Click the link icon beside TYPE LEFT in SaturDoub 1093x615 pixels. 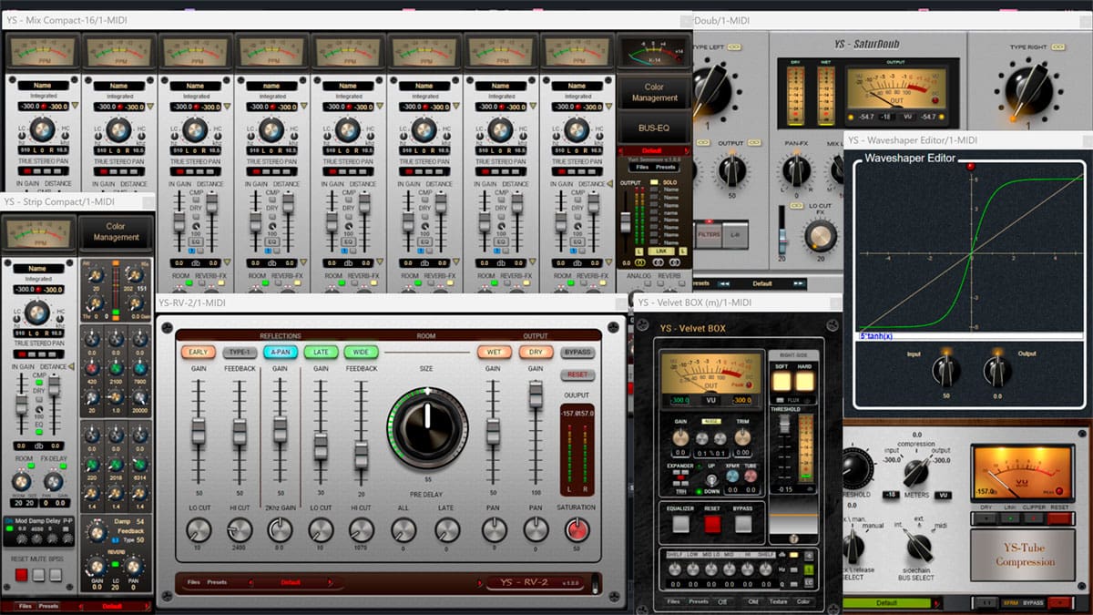(x=733, y=46)
